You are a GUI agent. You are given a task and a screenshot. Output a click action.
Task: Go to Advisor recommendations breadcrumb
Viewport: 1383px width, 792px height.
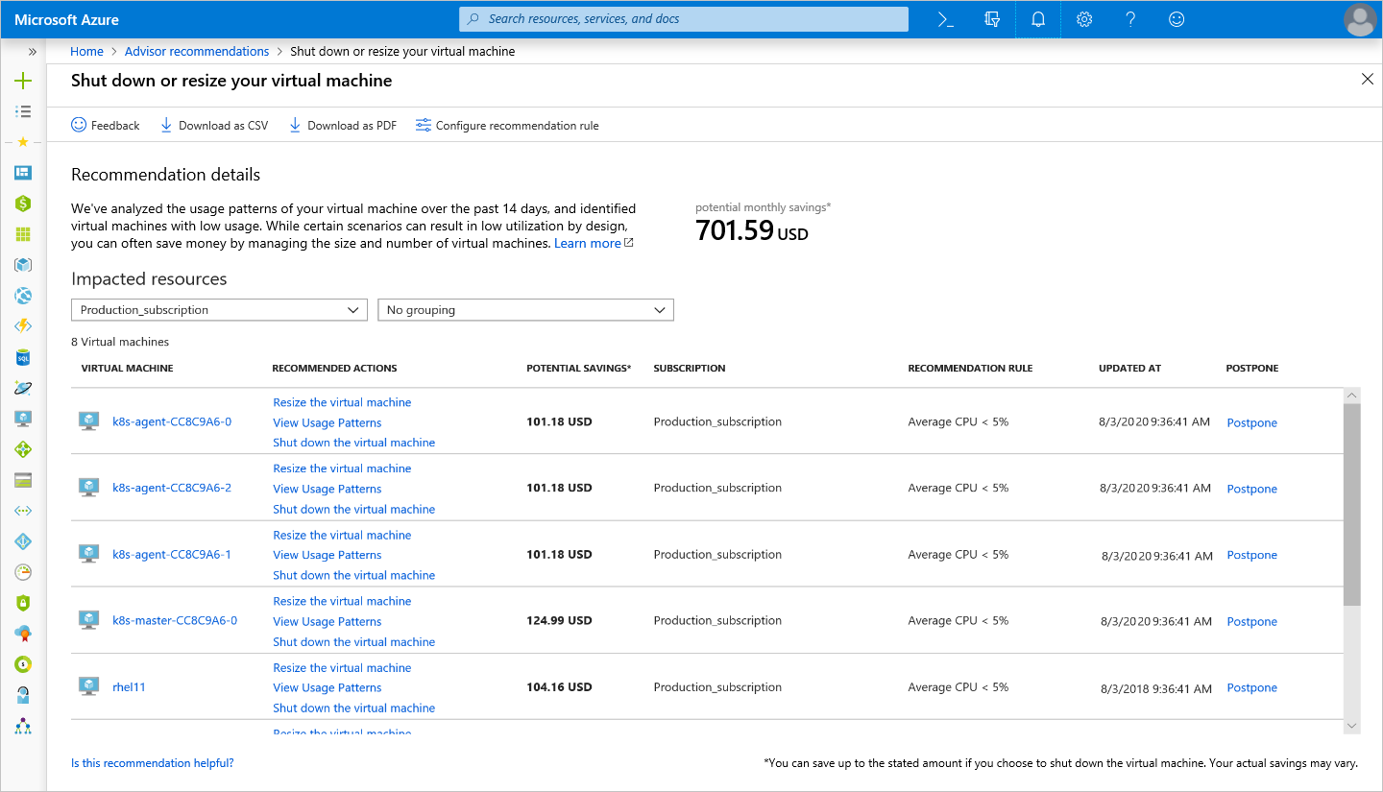[x=197, y=52]
